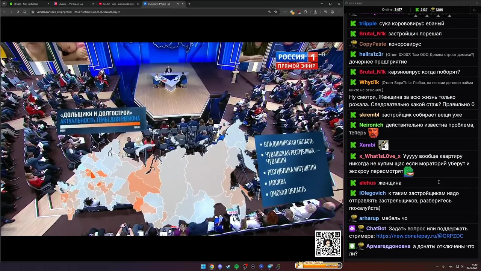Screen dimensions: 481x271
Task: Open the browser profile avatar
Action: 332,12
